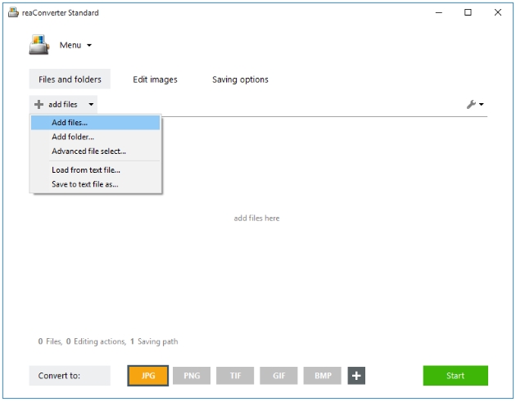Click the plus icon beside add files

pyautogui.click(x=38, y=104)
